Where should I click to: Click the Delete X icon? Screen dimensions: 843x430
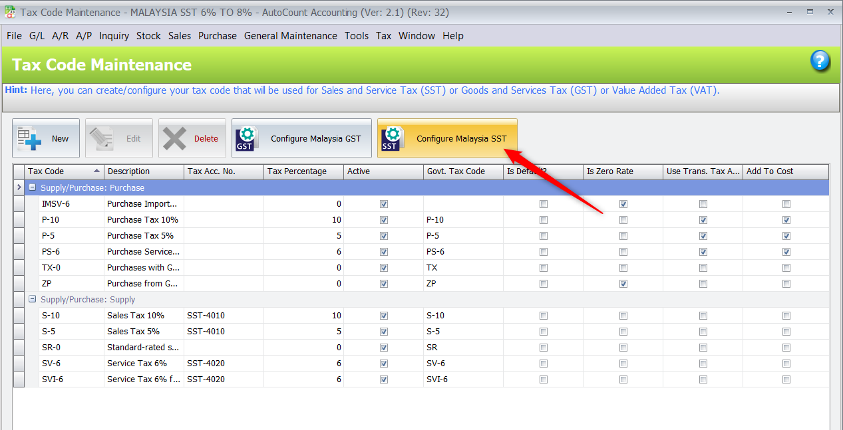point(175,138)
